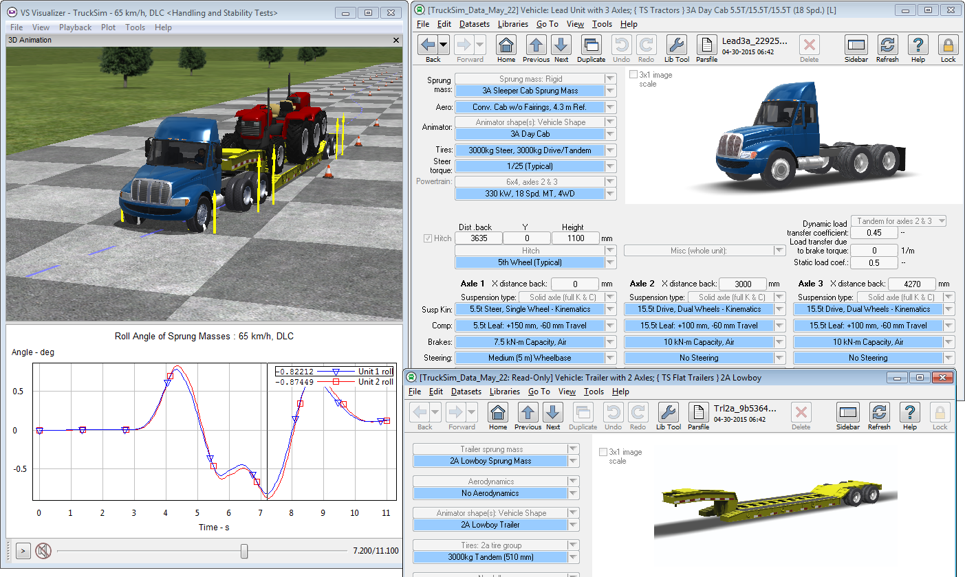Expand the 330 kW, 18 Spd. MT, 4WD dropdown
The height and width of the screenshot is (577, 965).
(610, 194)
